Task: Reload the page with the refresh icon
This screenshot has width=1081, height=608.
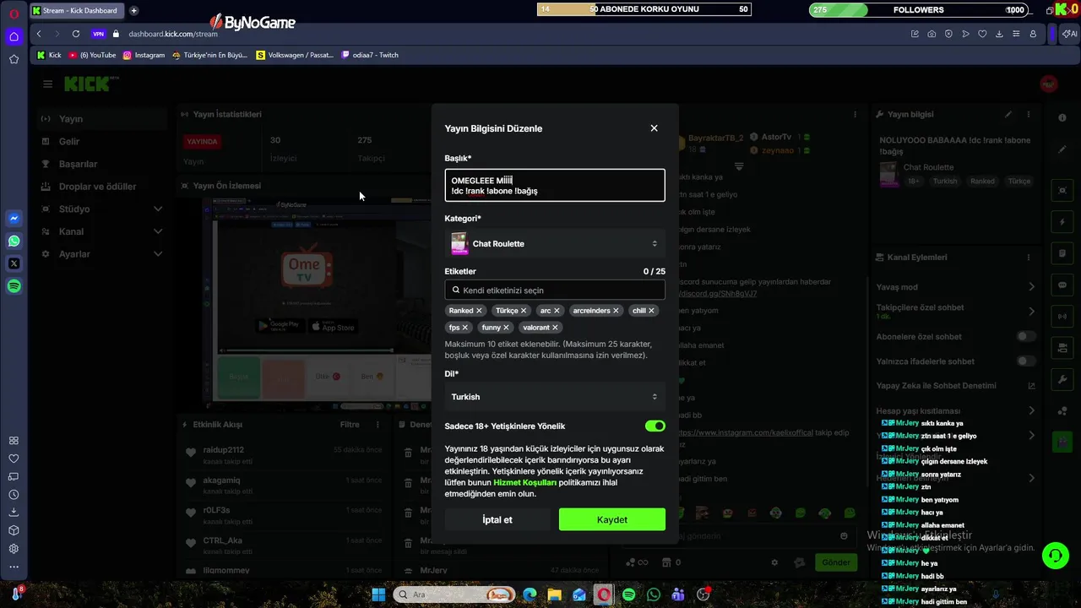Action: [x=76, y=34]
